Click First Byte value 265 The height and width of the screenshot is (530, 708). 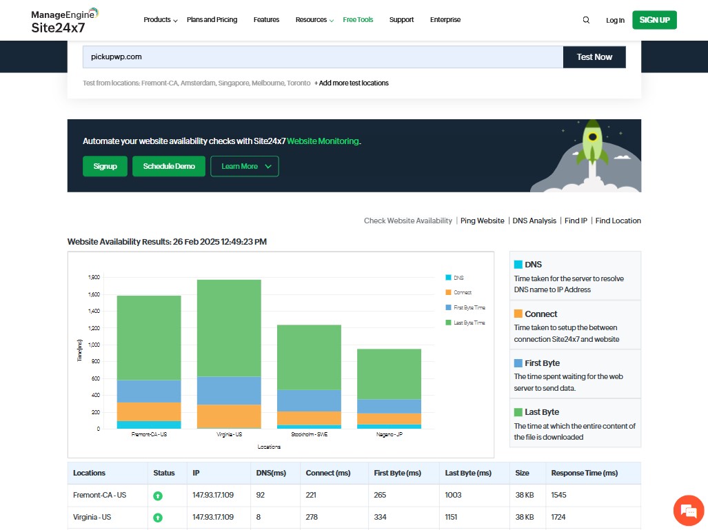(x=380, y=496)
